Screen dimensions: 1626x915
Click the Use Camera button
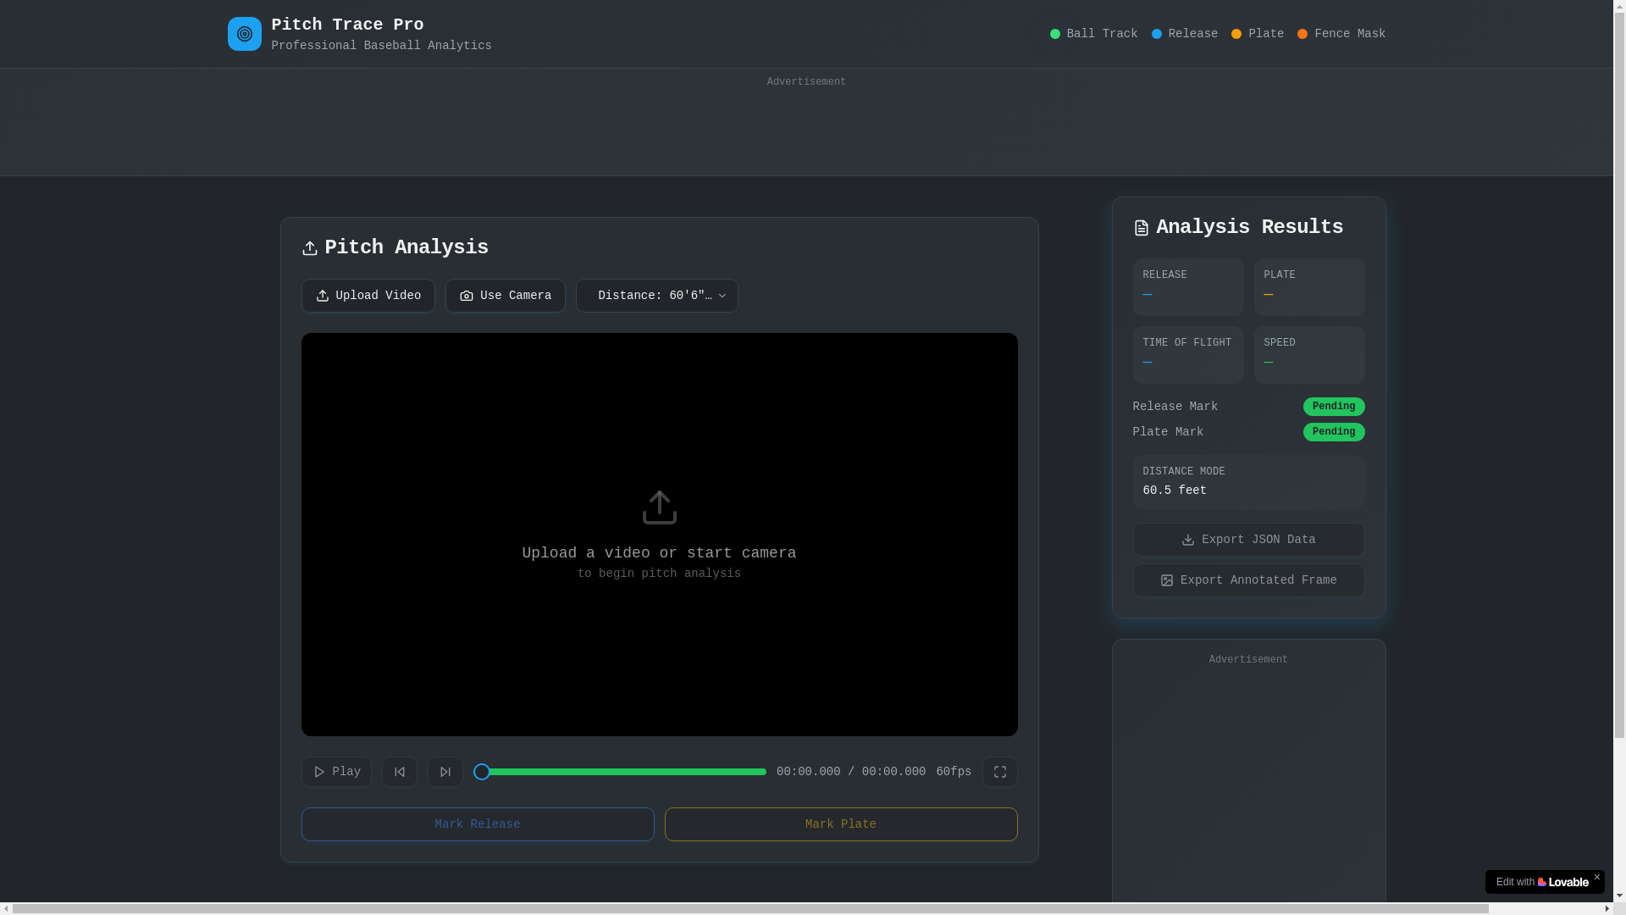[x=506, y=296]
